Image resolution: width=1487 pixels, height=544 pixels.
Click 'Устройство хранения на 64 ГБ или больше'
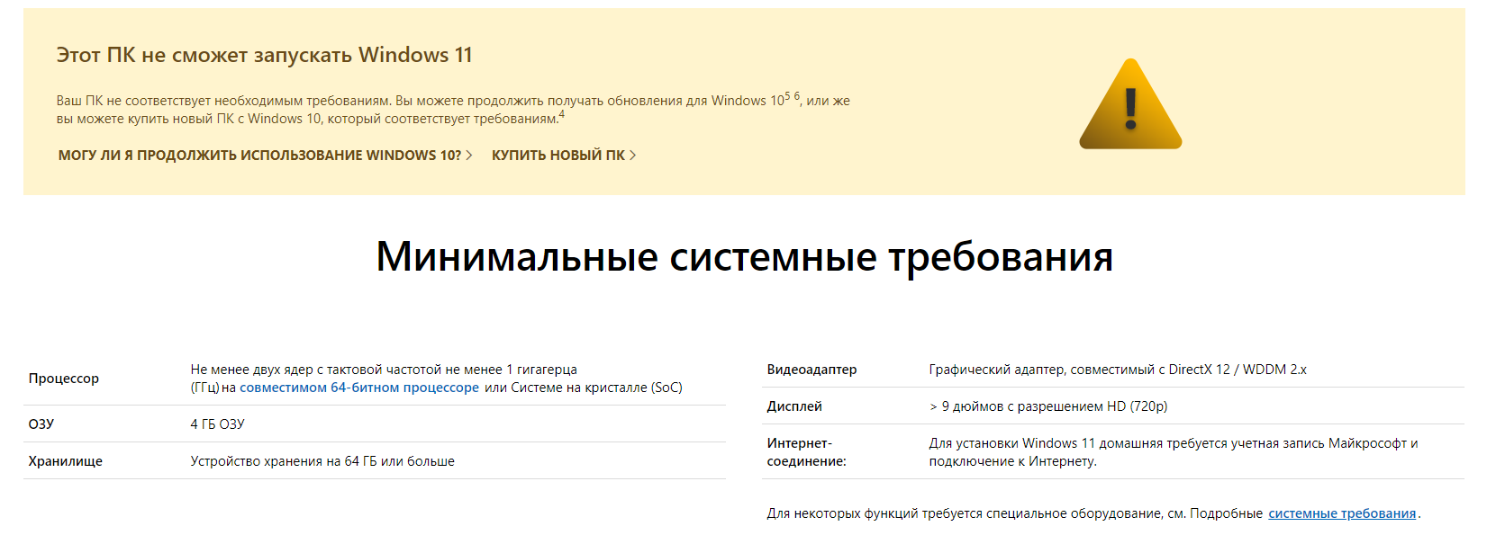click(x=322, y=461)
